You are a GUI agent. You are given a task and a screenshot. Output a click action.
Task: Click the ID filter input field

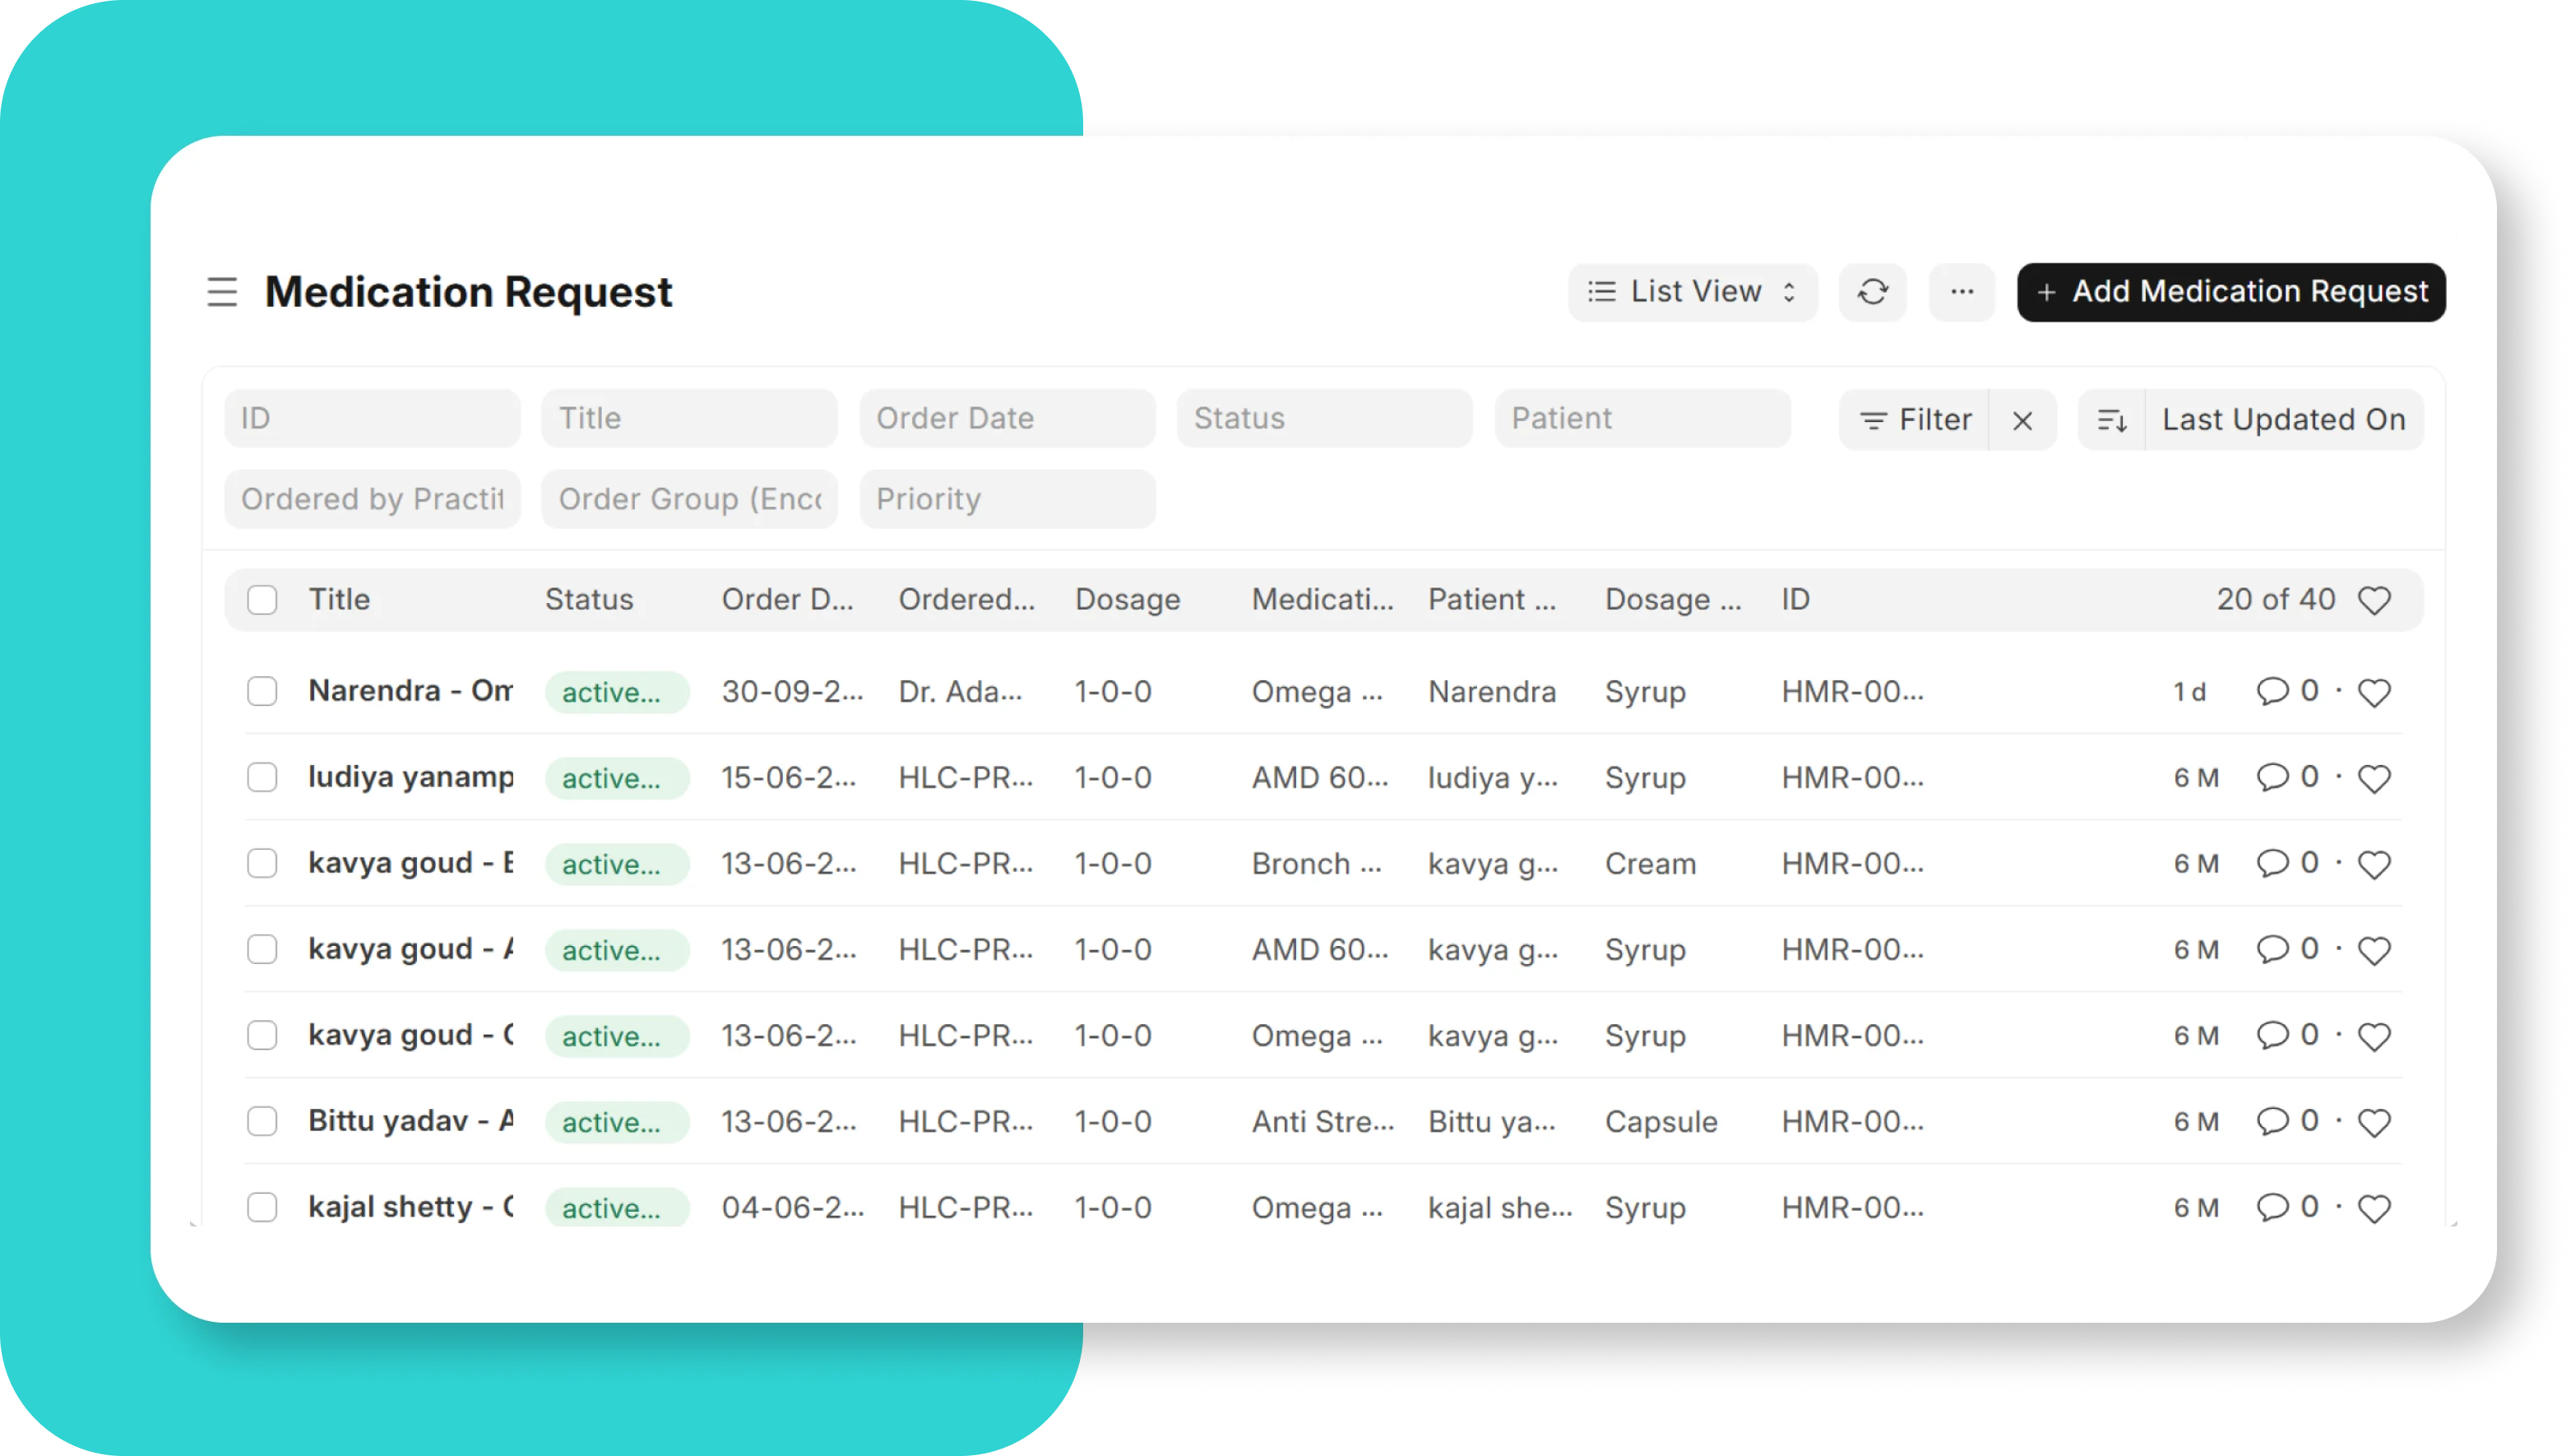pyautogui.click(x=372, y=418)
